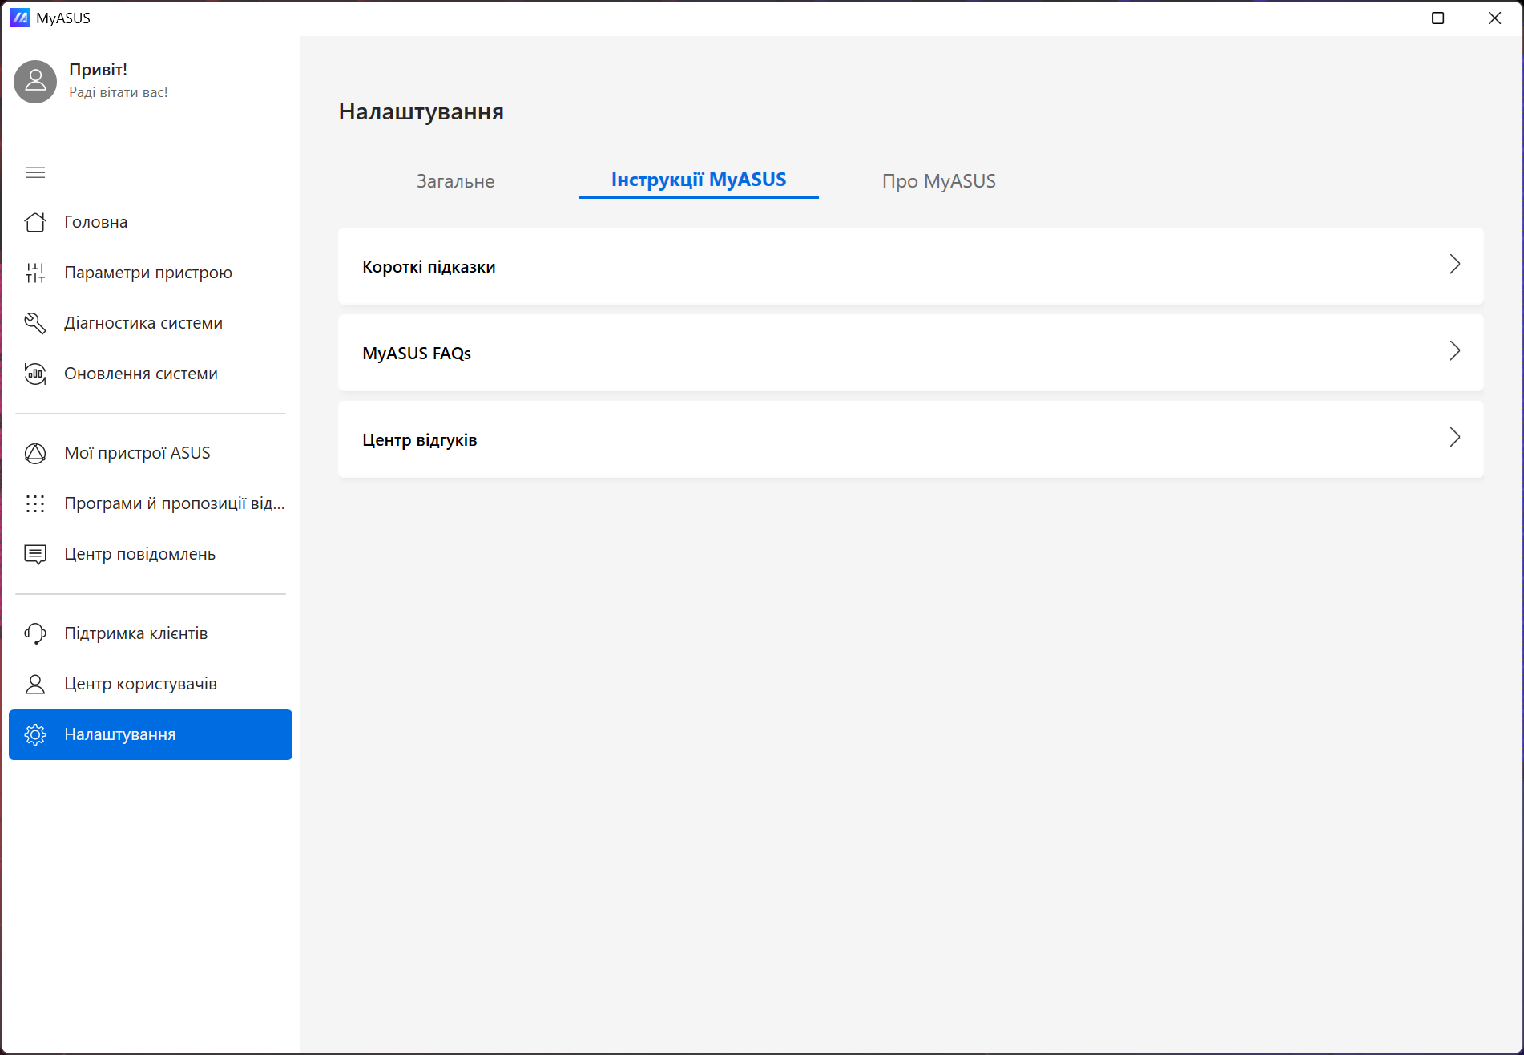Click the customer support headset icon
The height and width of the screenshot is (1055, 1524).
point(35,633)
